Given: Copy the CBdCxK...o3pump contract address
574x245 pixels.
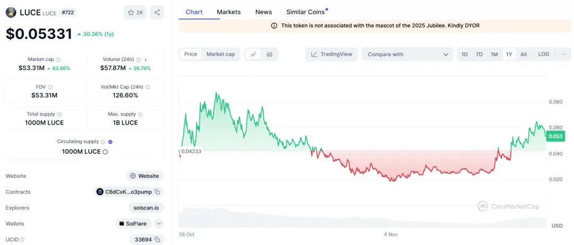Looking at the screenshot, I should coord(157,192).
